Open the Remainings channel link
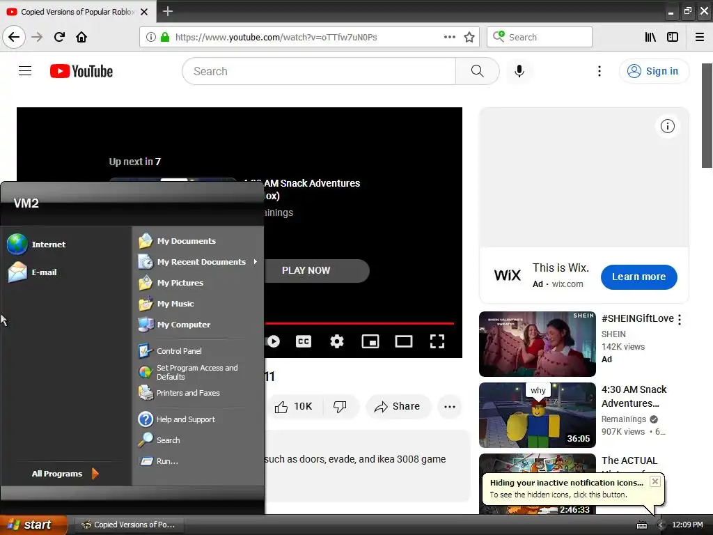This screenshot has height=535, width=713. tap(623, 419)
